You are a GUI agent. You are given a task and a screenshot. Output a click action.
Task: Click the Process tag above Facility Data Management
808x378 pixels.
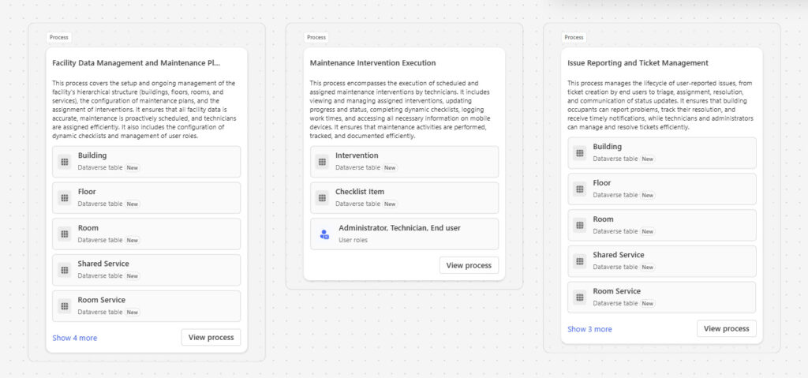coord(58,37)
